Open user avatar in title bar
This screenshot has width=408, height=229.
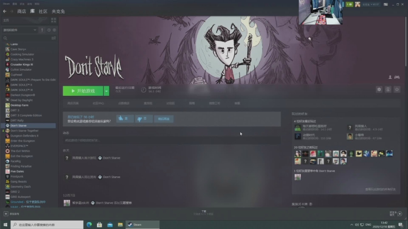click(x=358, y=5)
